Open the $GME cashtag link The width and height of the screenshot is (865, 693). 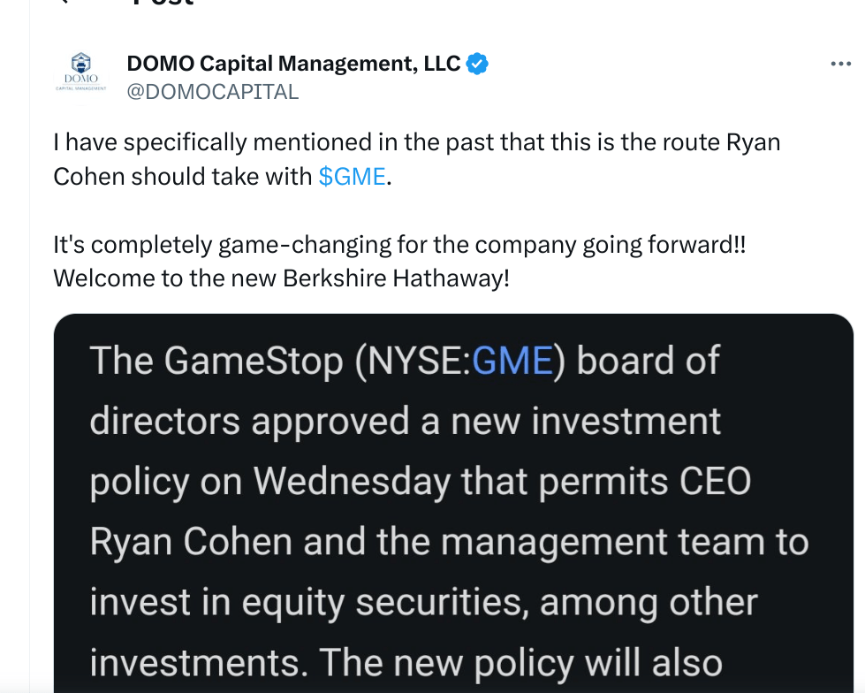tap(353, 176)
